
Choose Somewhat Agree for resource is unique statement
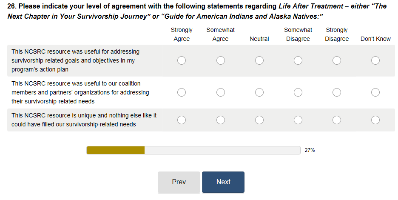point(220,120)
